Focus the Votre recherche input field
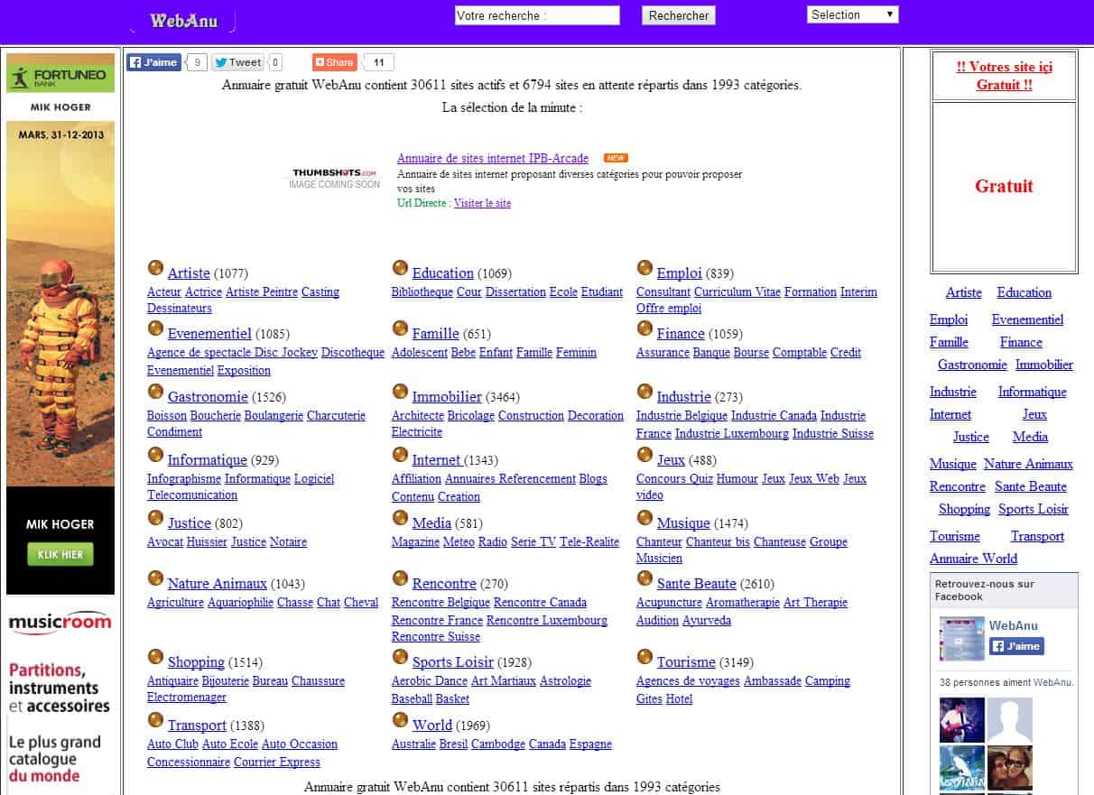 click(x=536, y=15)
